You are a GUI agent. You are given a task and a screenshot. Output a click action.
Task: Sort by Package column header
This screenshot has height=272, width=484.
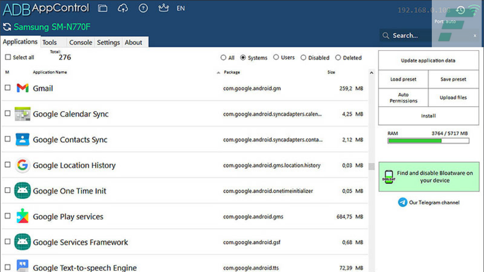coord(232,72)
